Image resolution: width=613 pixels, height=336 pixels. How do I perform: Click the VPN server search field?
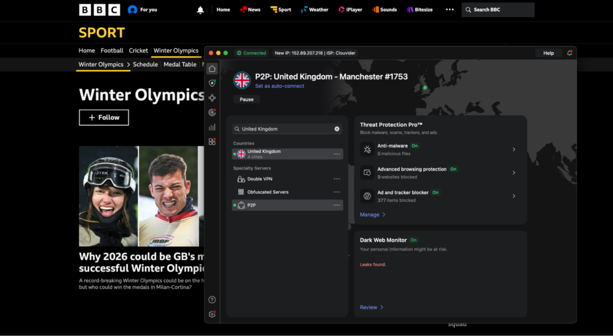click(x=287, y=129)
